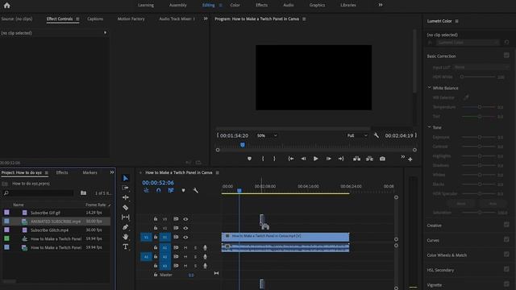Step forward one frame
516x290 pixels.
(328, 159)
